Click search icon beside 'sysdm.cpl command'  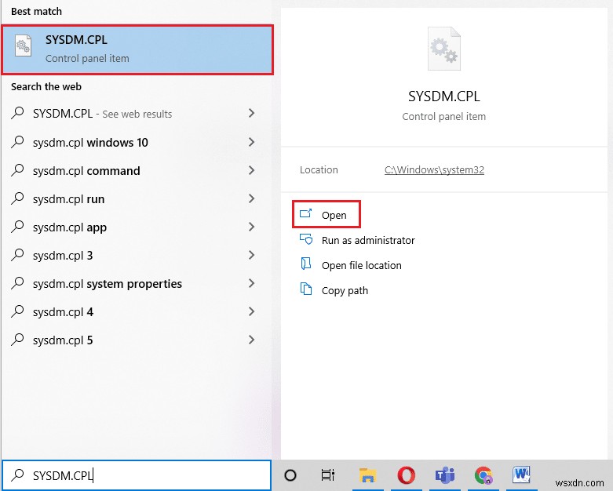(17, 170)
